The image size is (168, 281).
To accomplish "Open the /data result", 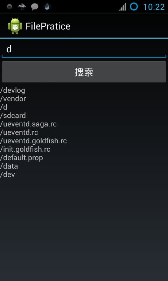I will (9, 166).
